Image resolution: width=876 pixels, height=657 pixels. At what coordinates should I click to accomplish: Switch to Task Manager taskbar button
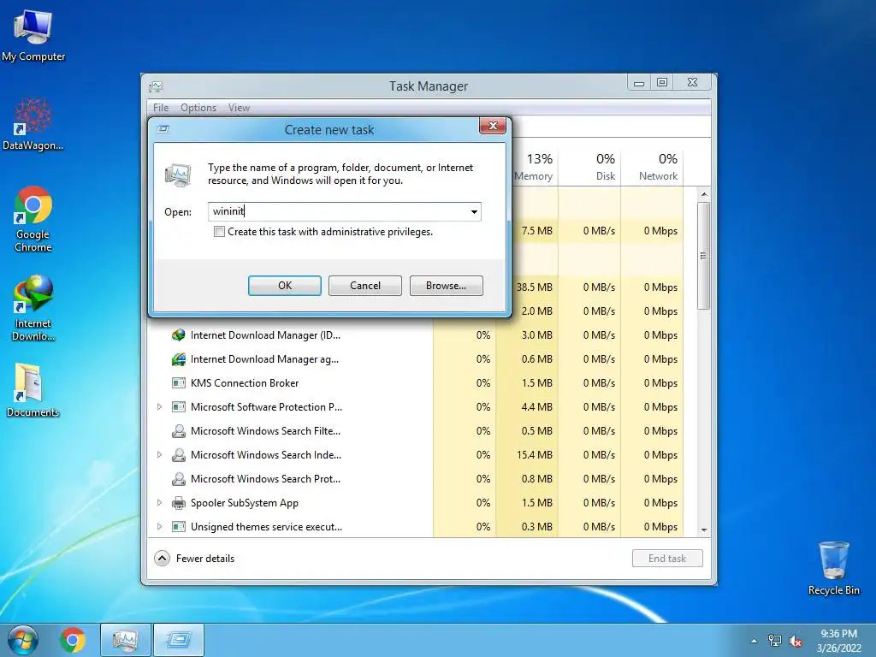click(x=125, y=640)
